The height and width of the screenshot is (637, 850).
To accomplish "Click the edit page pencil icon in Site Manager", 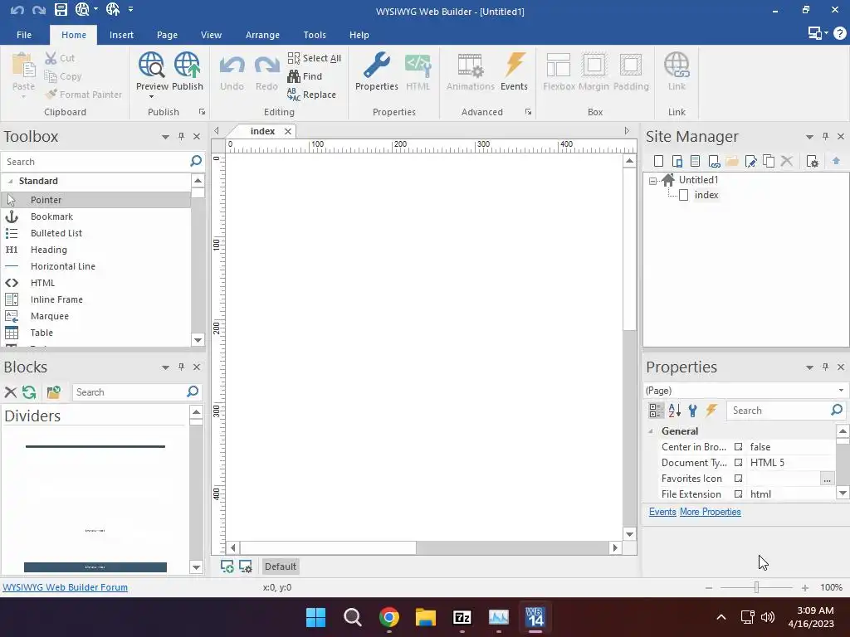I will click(x=750, y=161).
